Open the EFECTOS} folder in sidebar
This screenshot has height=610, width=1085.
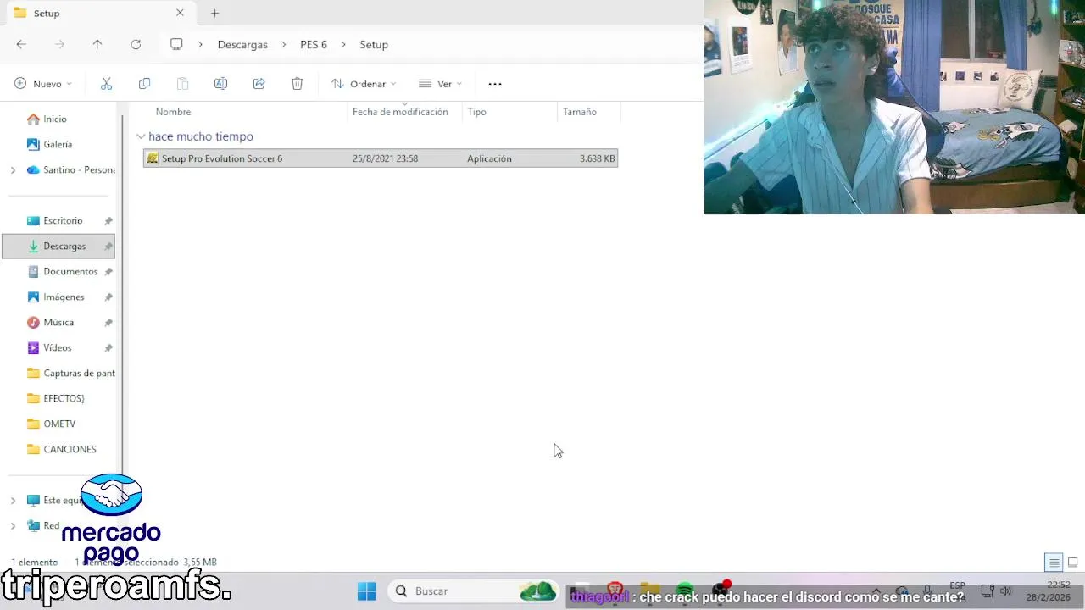(x=56, y=398)
